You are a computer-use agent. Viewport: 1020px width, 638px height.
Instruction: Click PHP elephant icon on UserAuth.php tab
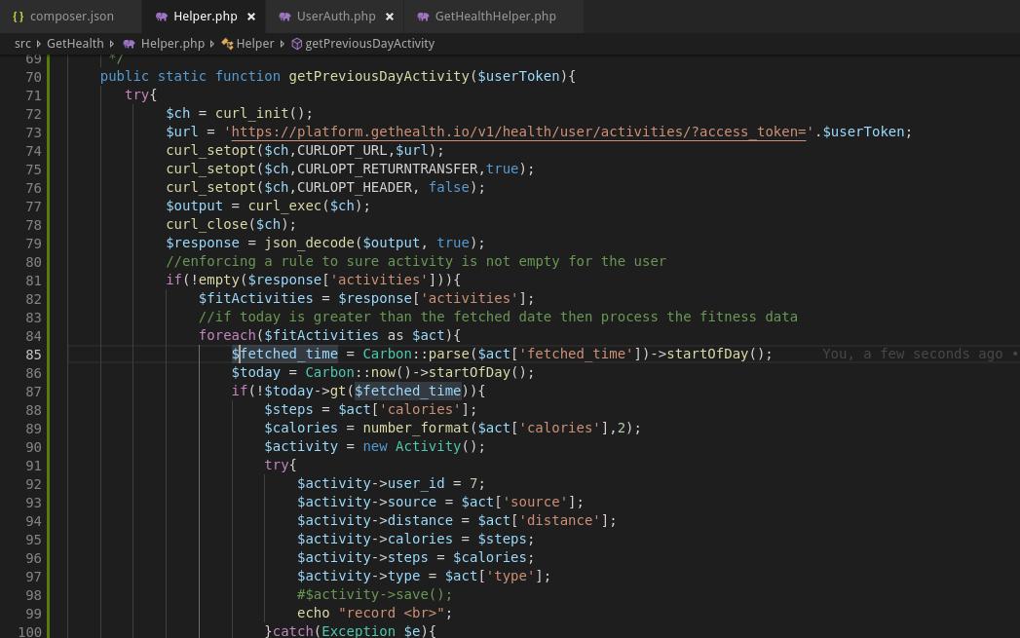[x=284, y=17]
